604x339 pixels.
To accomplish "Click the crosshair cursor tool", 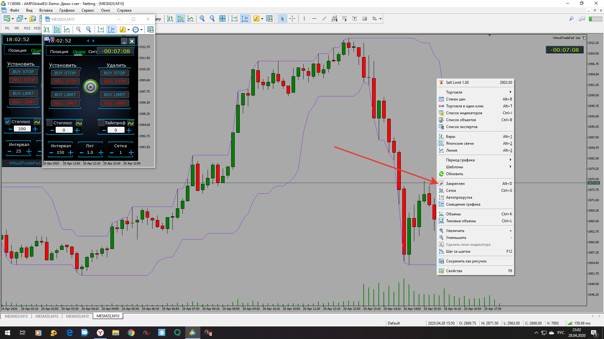I will 292,19.
